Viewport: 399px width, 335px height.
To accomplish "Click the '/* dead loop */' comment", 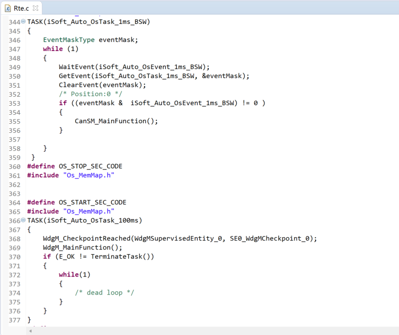I will click(104, 293).
